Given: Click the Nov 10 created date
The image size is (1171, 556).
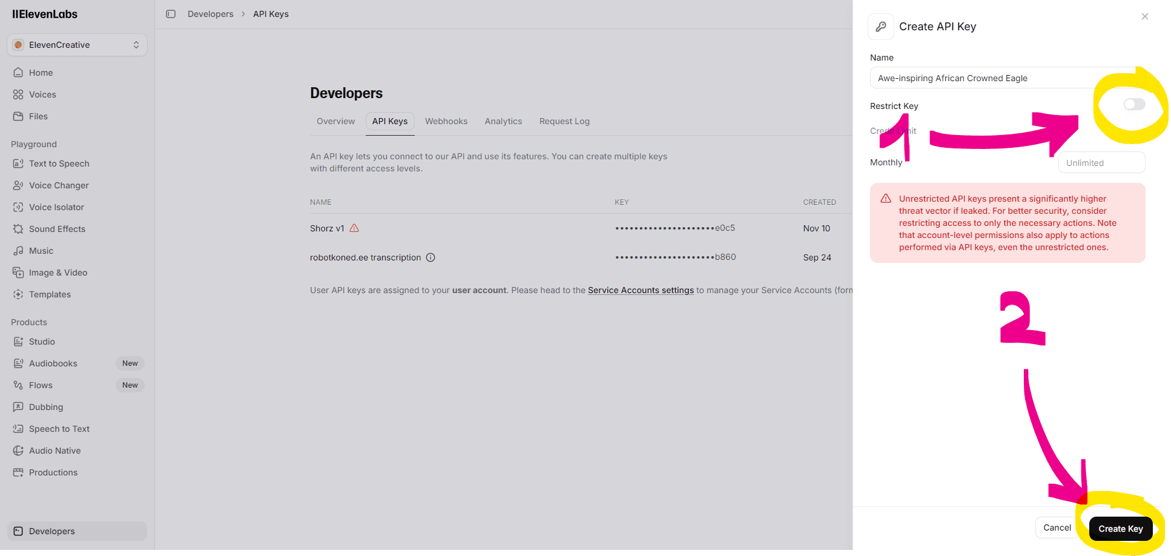Looking at the screenshot, I should pos(817,228).
